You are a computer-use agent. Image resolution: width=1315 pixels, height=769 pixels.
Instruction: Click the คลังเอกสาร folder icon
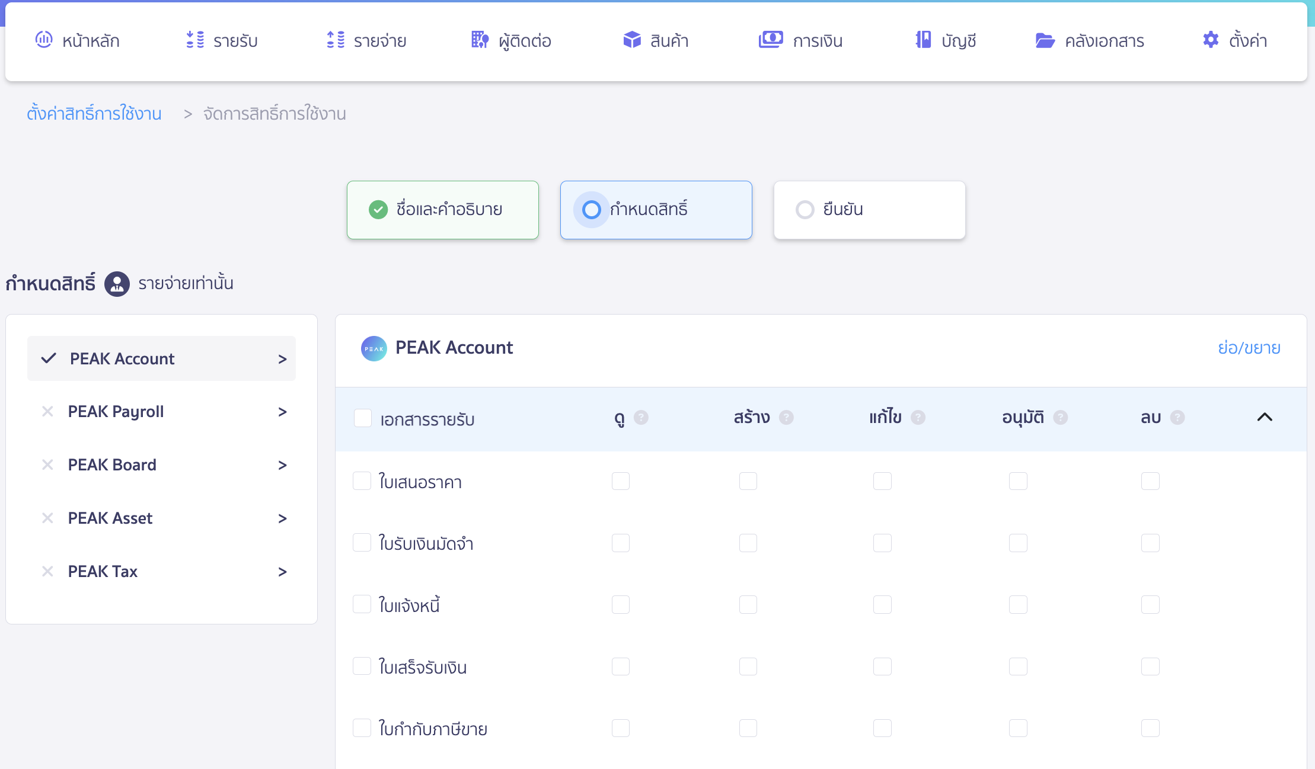[x=1045, y=40]
